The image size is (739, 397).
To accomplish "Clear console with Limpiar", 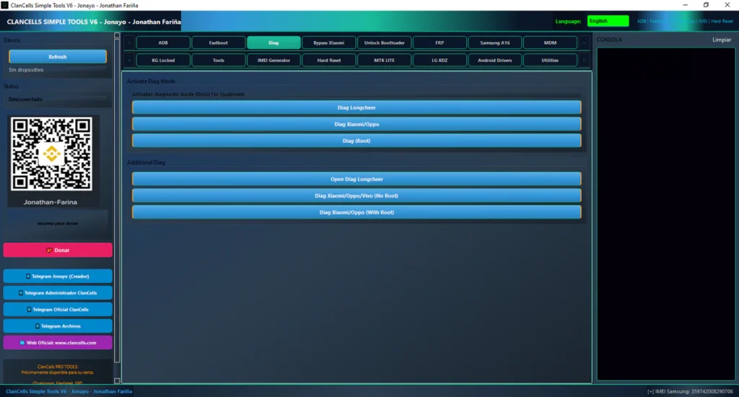I will pyautogui.click(x=722, y=40).
